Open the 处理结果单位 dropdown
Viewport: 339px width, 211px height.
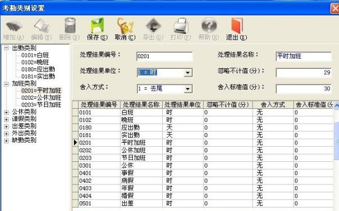188,73
